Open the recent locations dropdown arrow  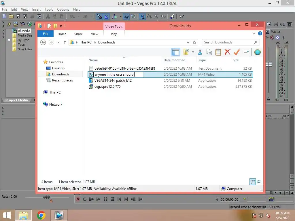click(x=58, y=42)
